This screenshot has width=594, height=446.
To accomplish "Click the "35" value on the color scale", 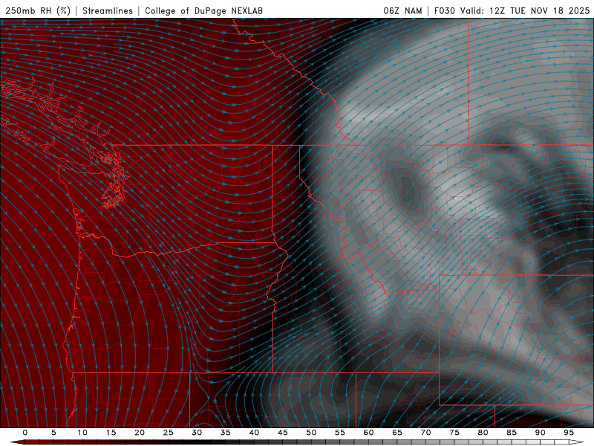I will [226, 433].
